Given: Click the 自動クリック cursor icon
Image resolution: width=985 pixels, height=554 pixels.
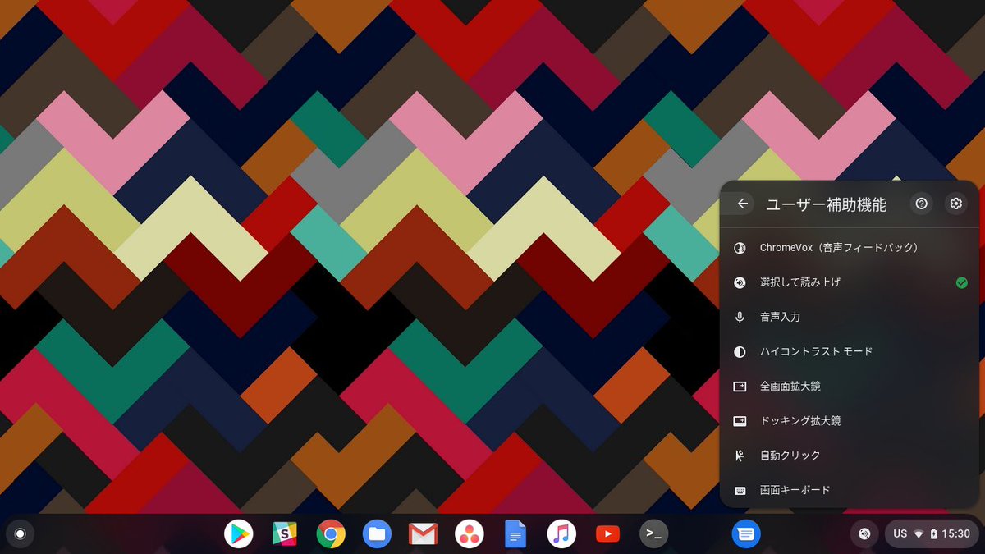Looking at the screenshot, I should tap(740, 455).
